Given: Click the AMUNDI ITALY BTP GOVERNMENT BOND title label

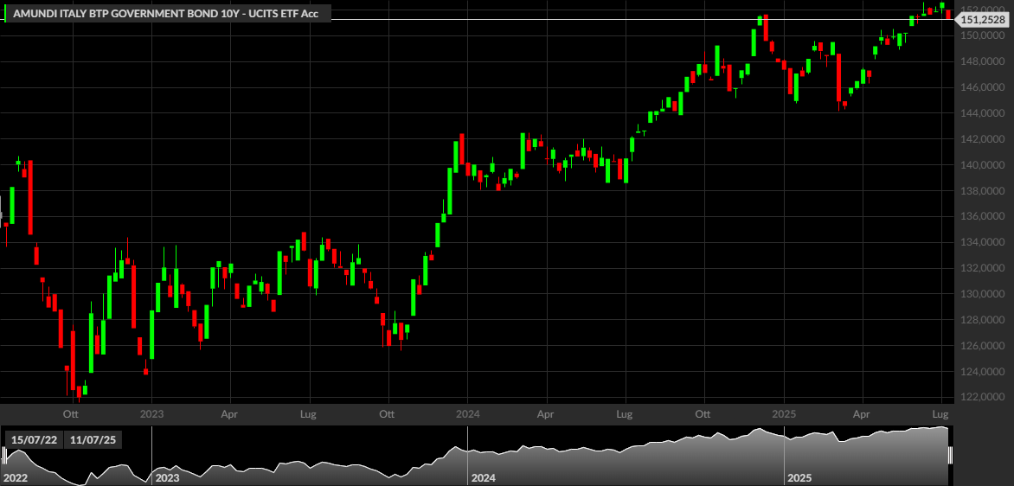Looking at the screenshot, I should [x=170, y=14].
